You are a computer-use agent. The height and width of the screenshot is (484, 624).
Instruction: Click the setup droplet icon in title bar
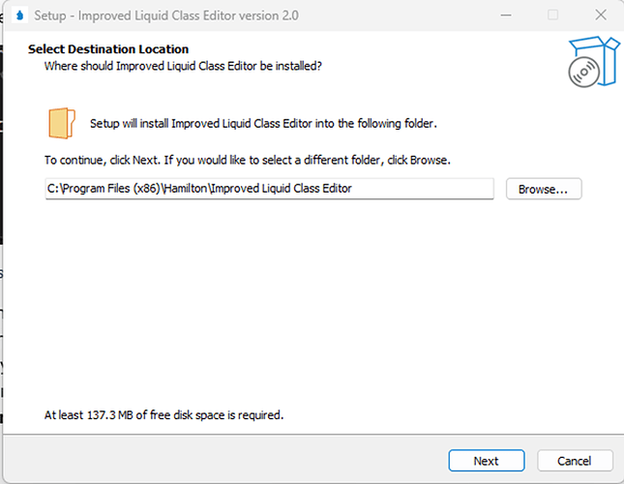click(20, 15)
